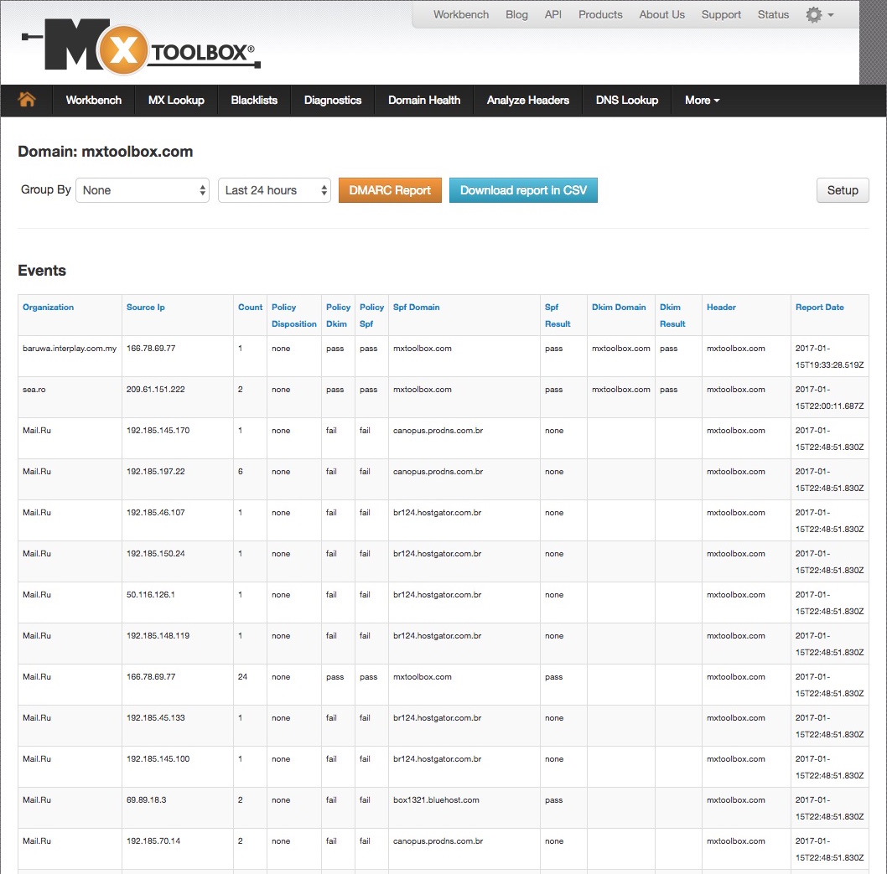Navigate to DNS Lookup
887x874 pixels.
click(626, 100)
